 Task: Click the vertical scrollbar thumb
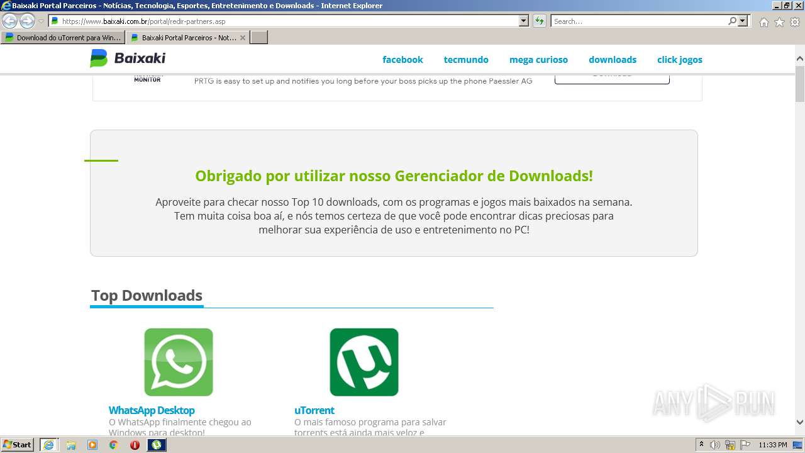click(800, 83)
